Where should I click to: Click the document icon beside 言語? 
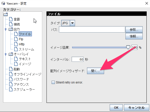[x=11, y=19]
